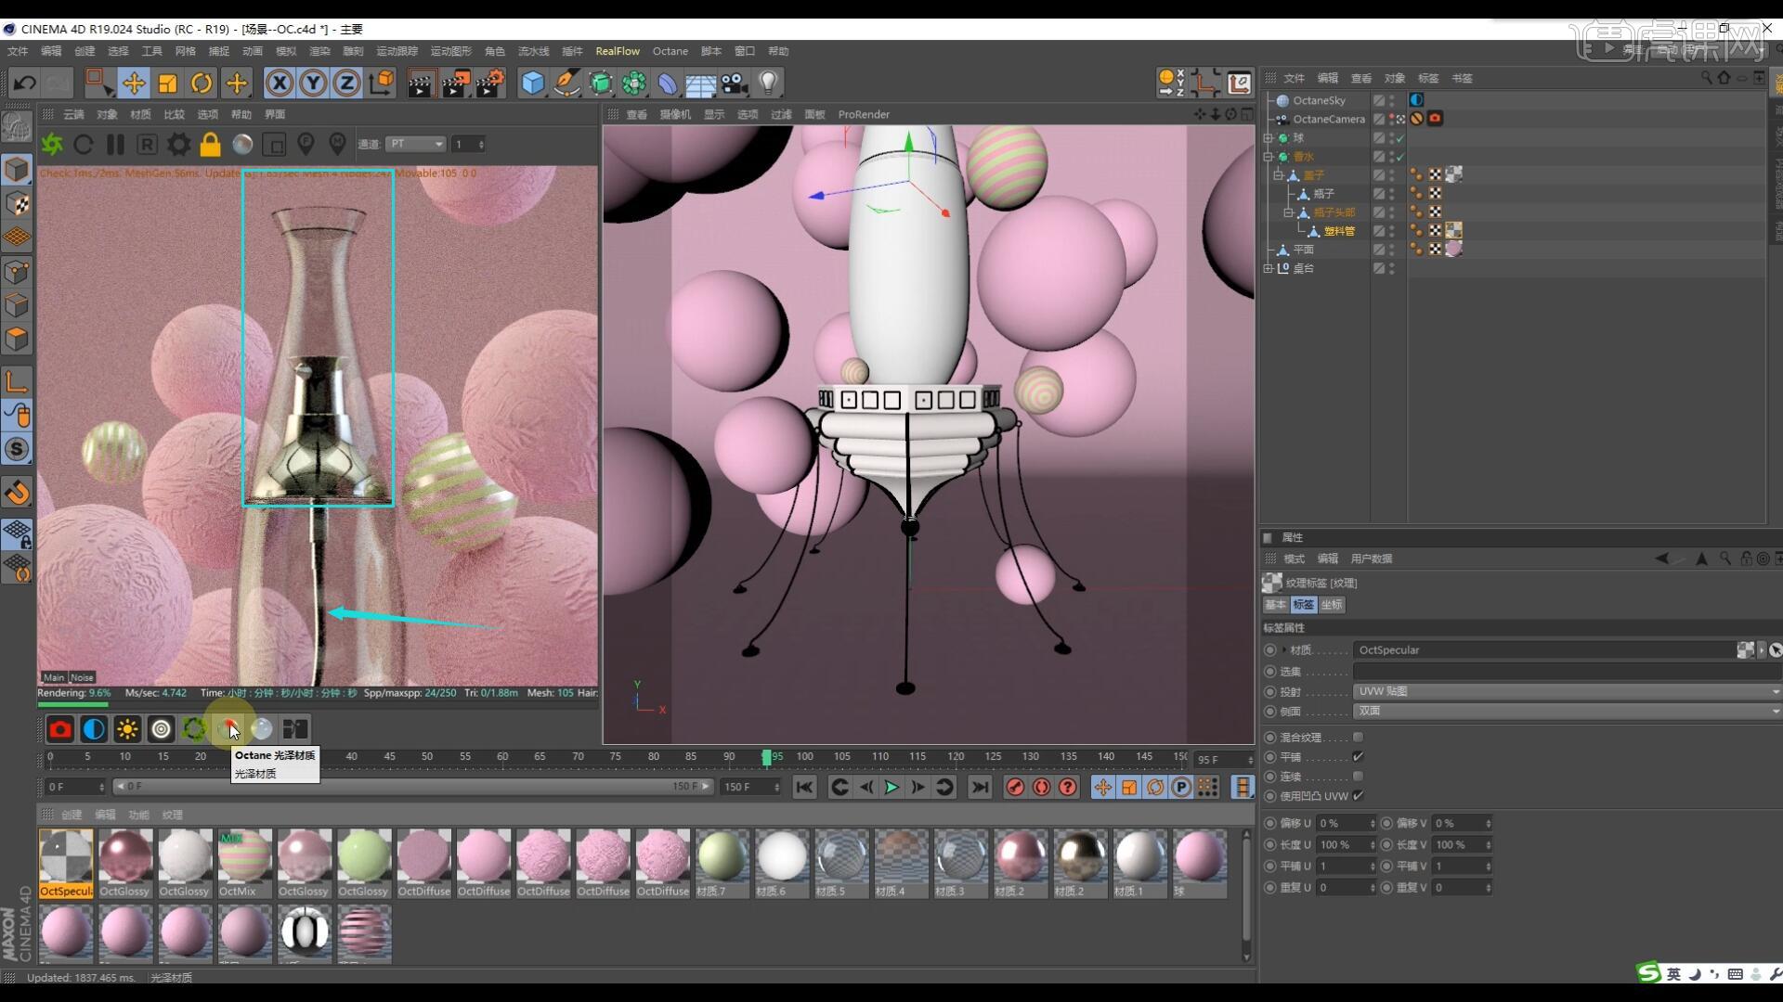Switch to the ProRender tab
Image resolution: width=1783 pixels, height=1002 pixels.
pos(864,114)
